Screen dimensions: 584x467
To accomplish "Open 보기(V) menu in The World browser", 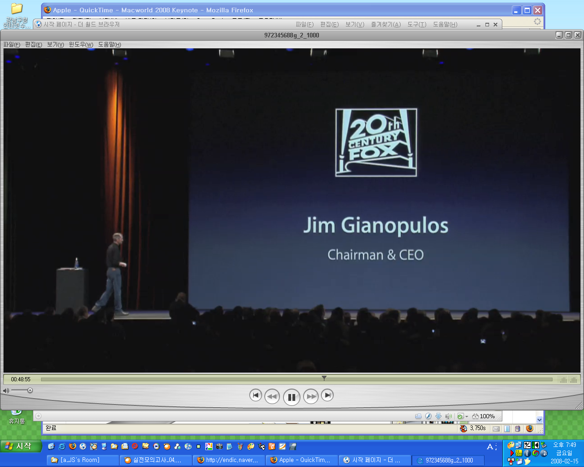I will coord(355,24).
